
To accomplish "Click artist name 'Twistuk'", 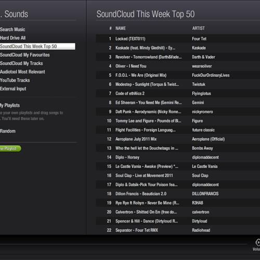I will (x=199, y=84).
